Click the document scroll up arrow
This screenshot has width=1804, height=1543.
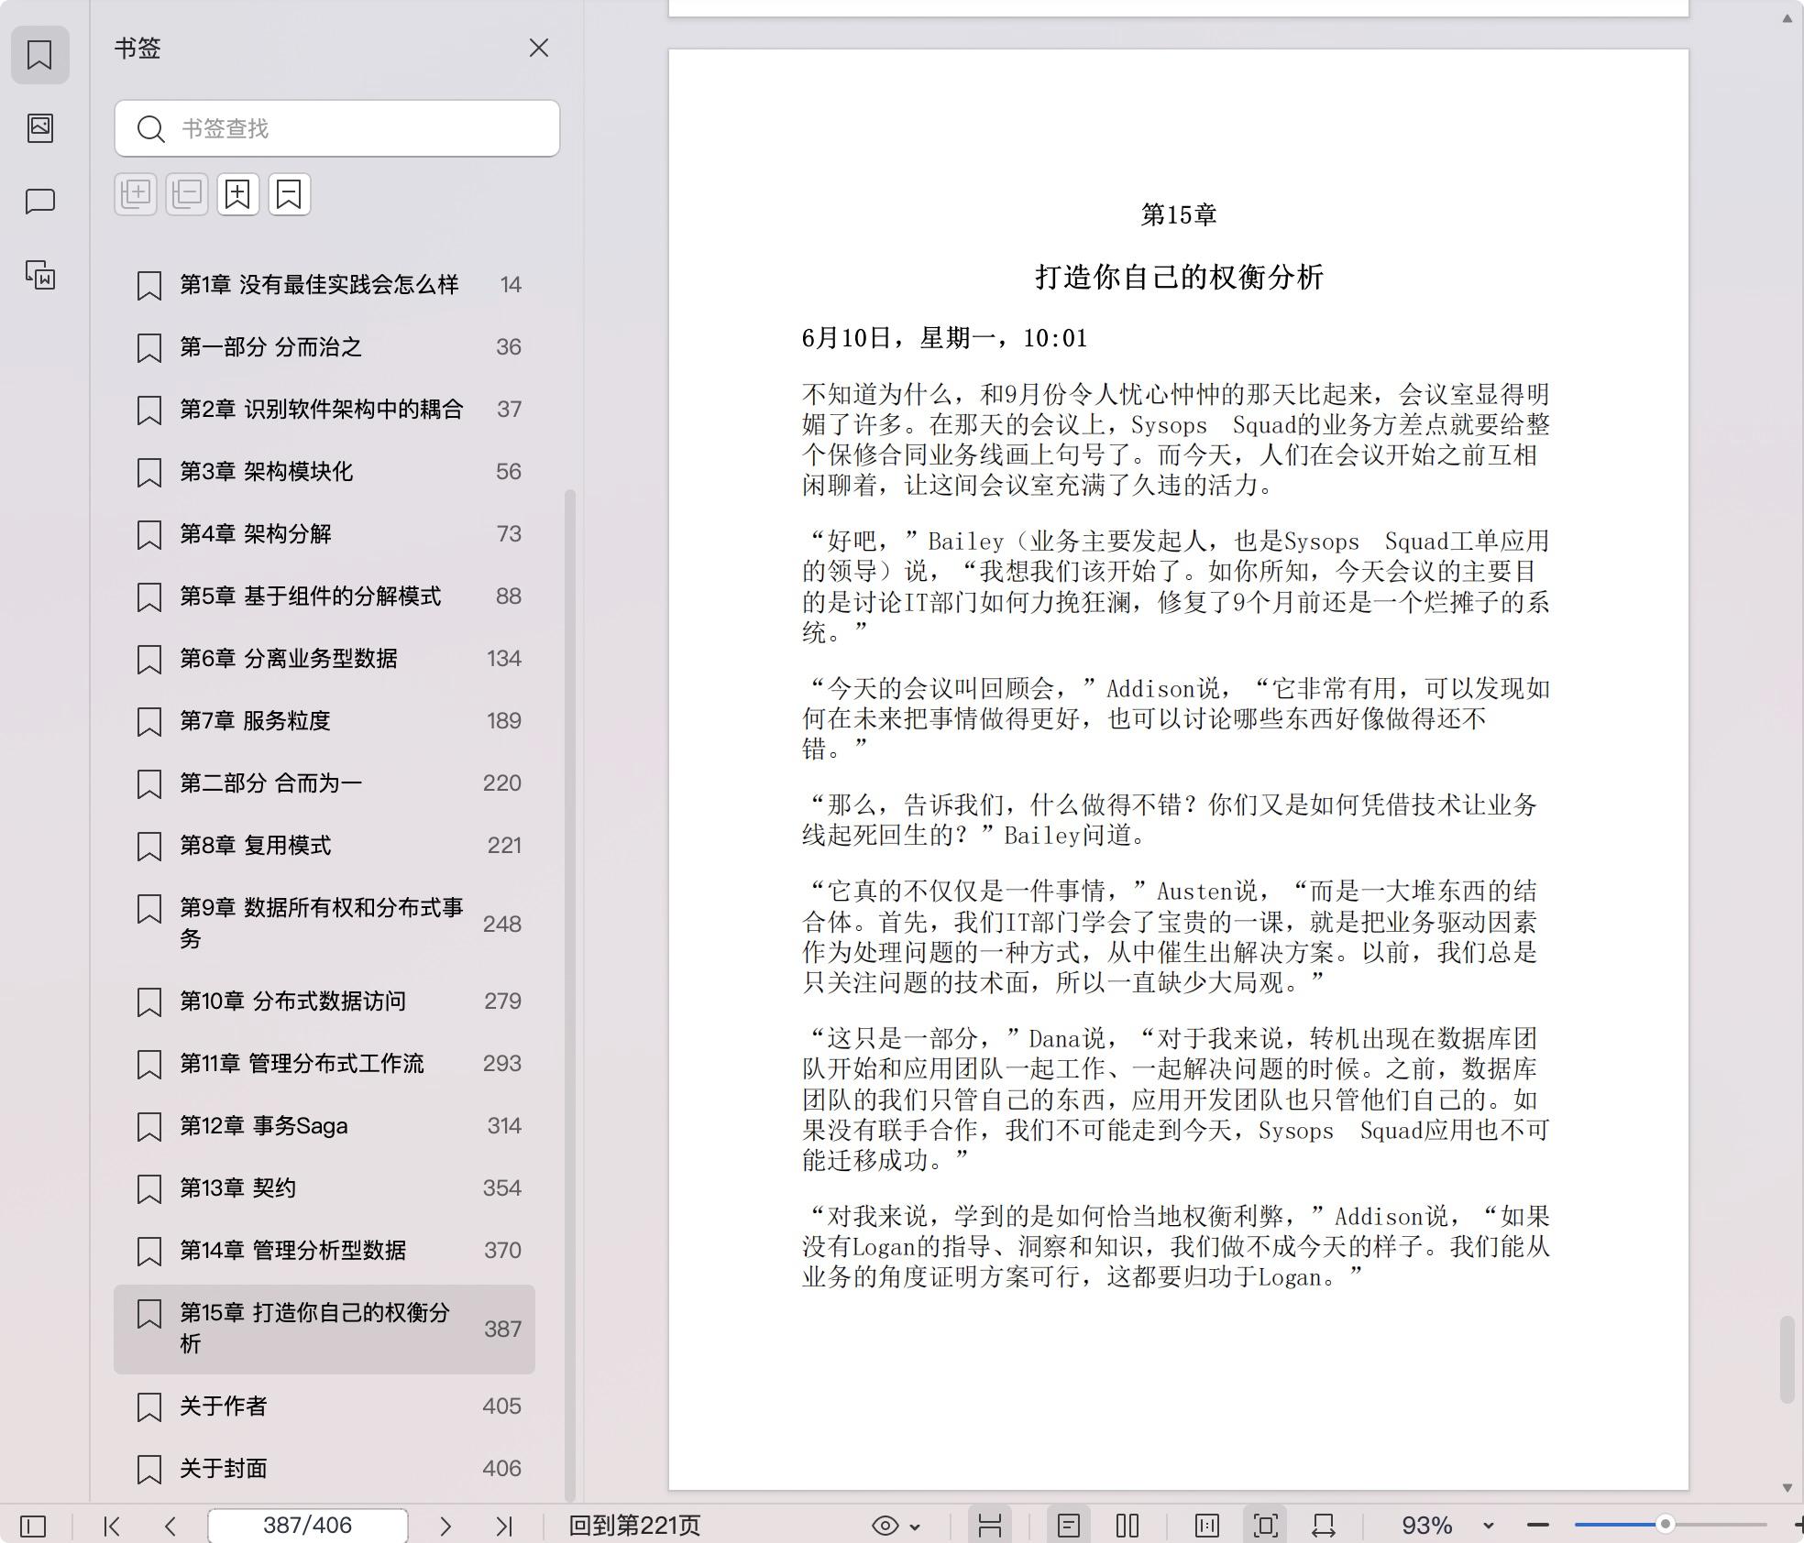pos(1787,18)
